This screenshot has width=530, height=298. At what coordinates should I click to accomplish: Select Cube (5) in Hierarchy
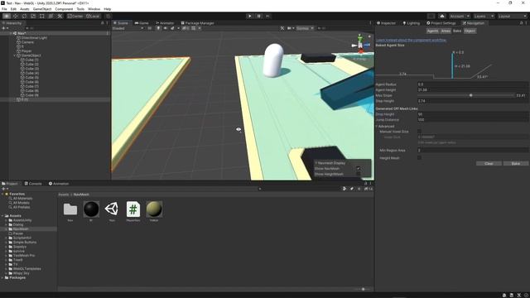click(31, 77)
